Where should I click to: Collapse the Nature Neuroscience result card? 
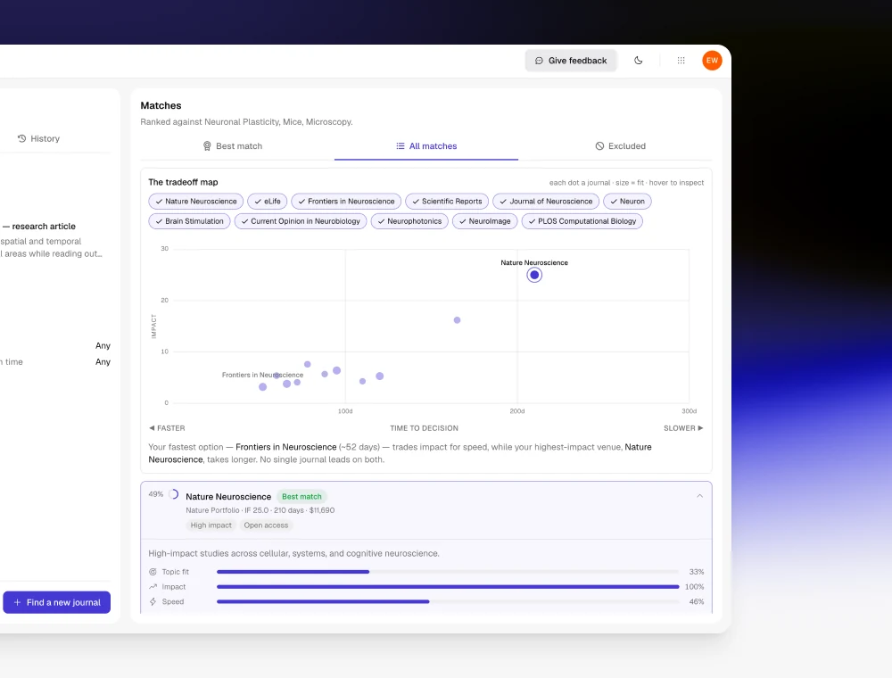click(699, 496)
